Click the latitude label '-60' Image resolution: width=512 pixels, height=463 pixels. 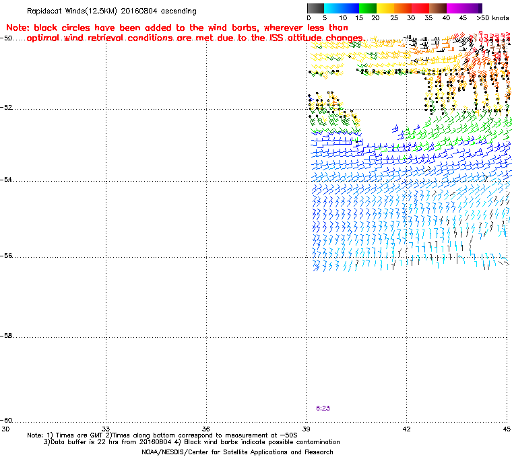6,421
